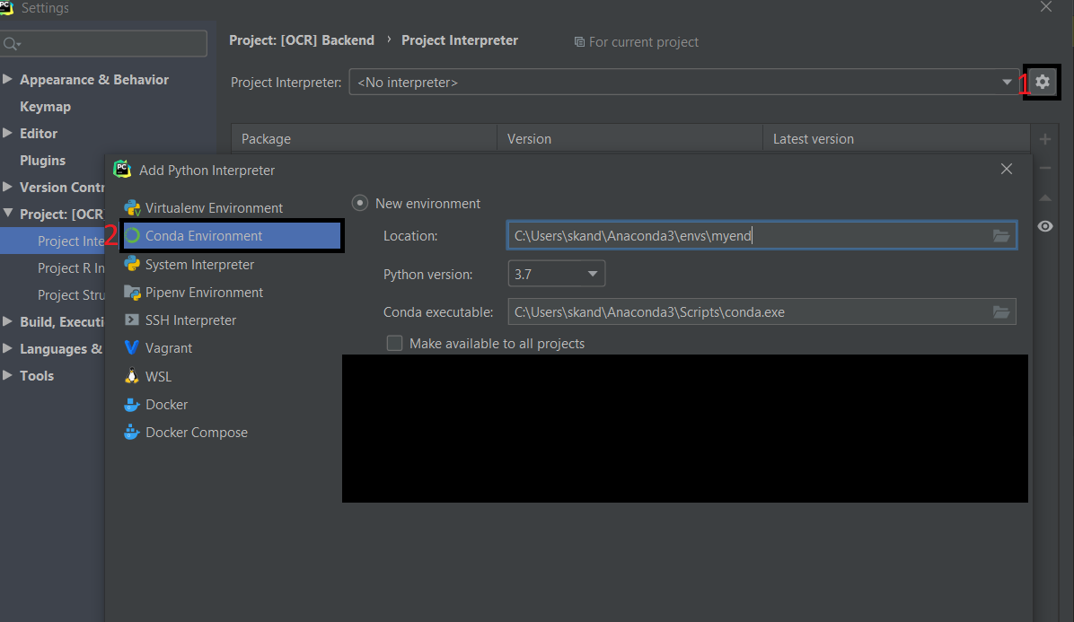Viewport: 1074px width, 622px height.
Task: Toggle show early releases eye icon
Action: pyautogui.click(x=1045, y=226)
